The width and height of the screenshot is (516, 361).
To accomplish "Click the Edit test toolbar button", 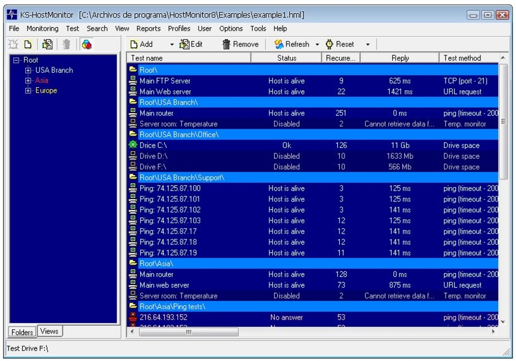I will coord(191,45).
